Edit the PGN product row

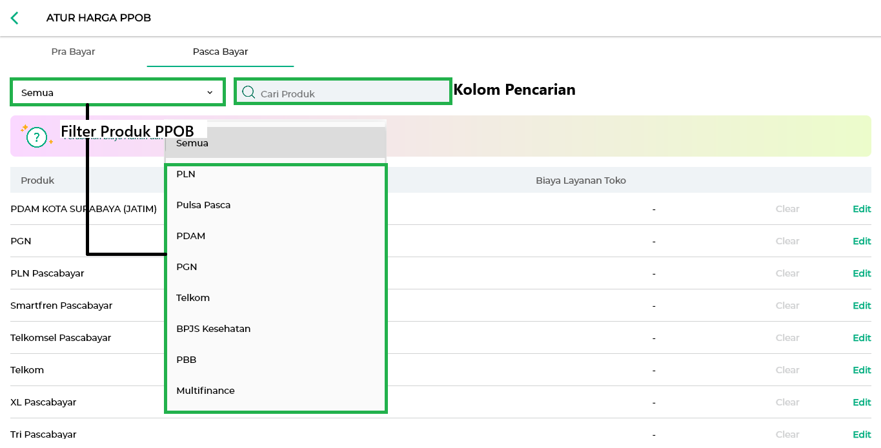[862, 241]
